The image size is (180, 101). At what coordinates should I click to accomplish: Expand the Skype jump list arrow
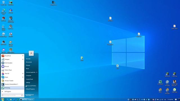pyautogui.click(x=23, y=77)
